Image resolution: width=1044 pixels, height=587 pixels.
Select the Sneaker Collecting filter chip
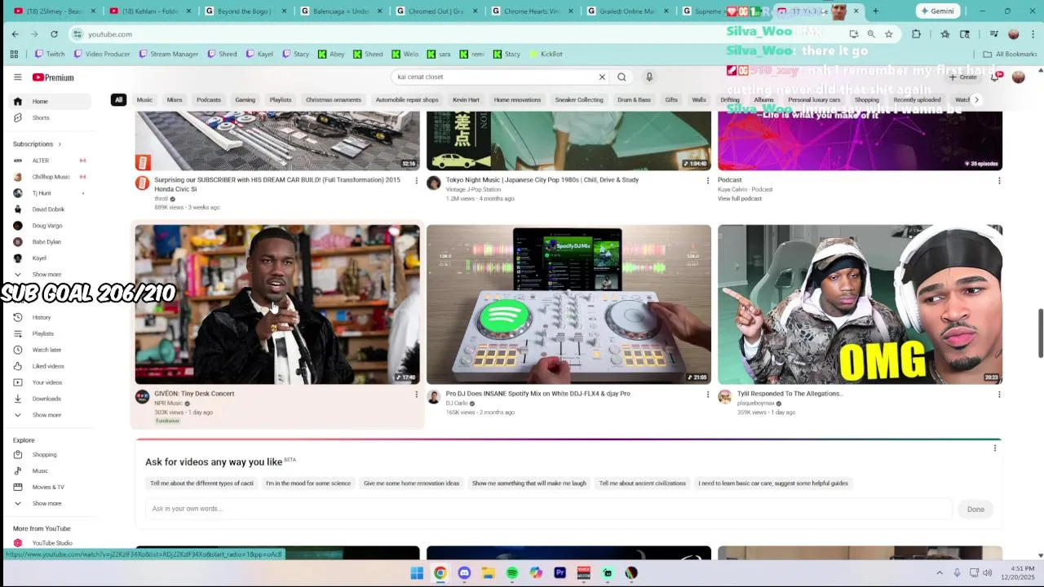pos(579,99)
